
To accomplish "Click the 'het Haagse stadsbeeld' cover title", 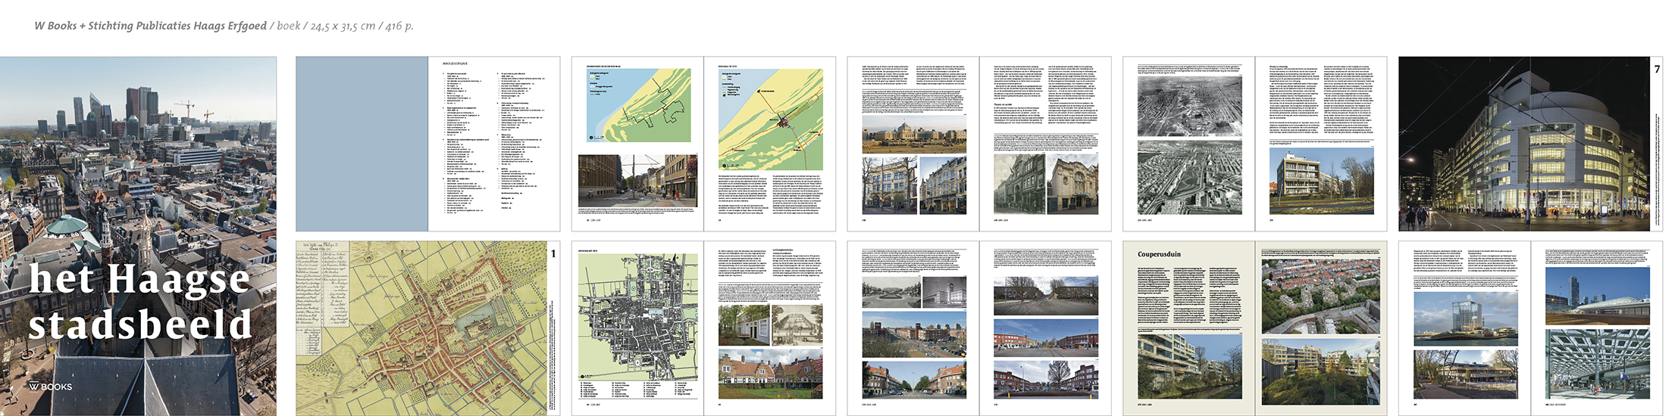I will point(139,301).
